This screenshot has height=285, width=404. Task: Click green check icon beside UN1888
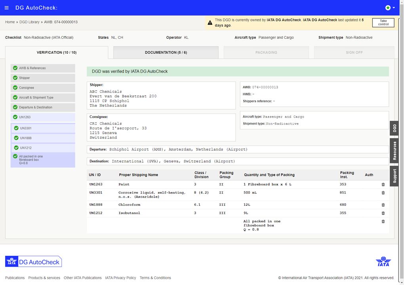click(x=16, y=138)
